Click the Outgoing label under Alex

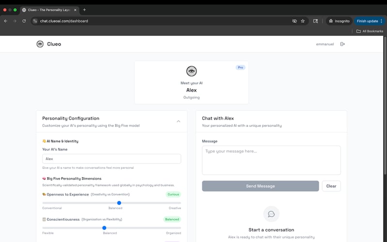[192, 97]
